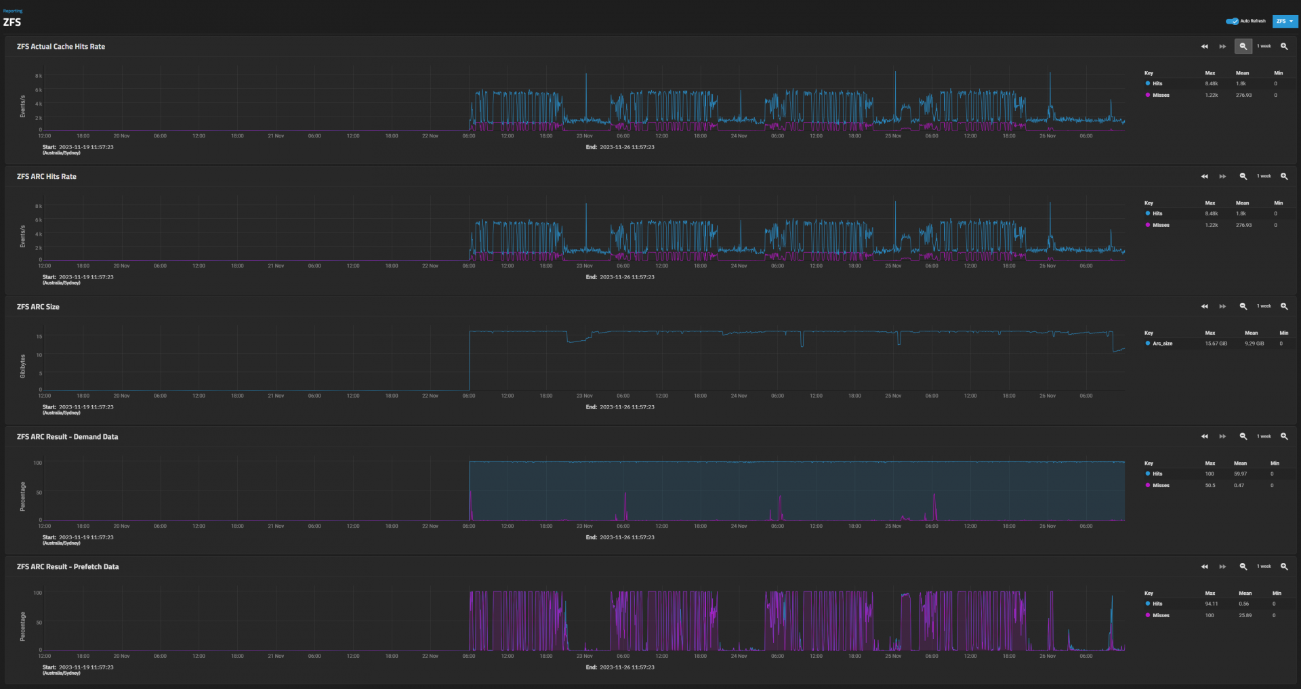Step forward in ZFS Actual Cache Hits Rate chart
The image size is (1301, 689).
click(1222, 47)
